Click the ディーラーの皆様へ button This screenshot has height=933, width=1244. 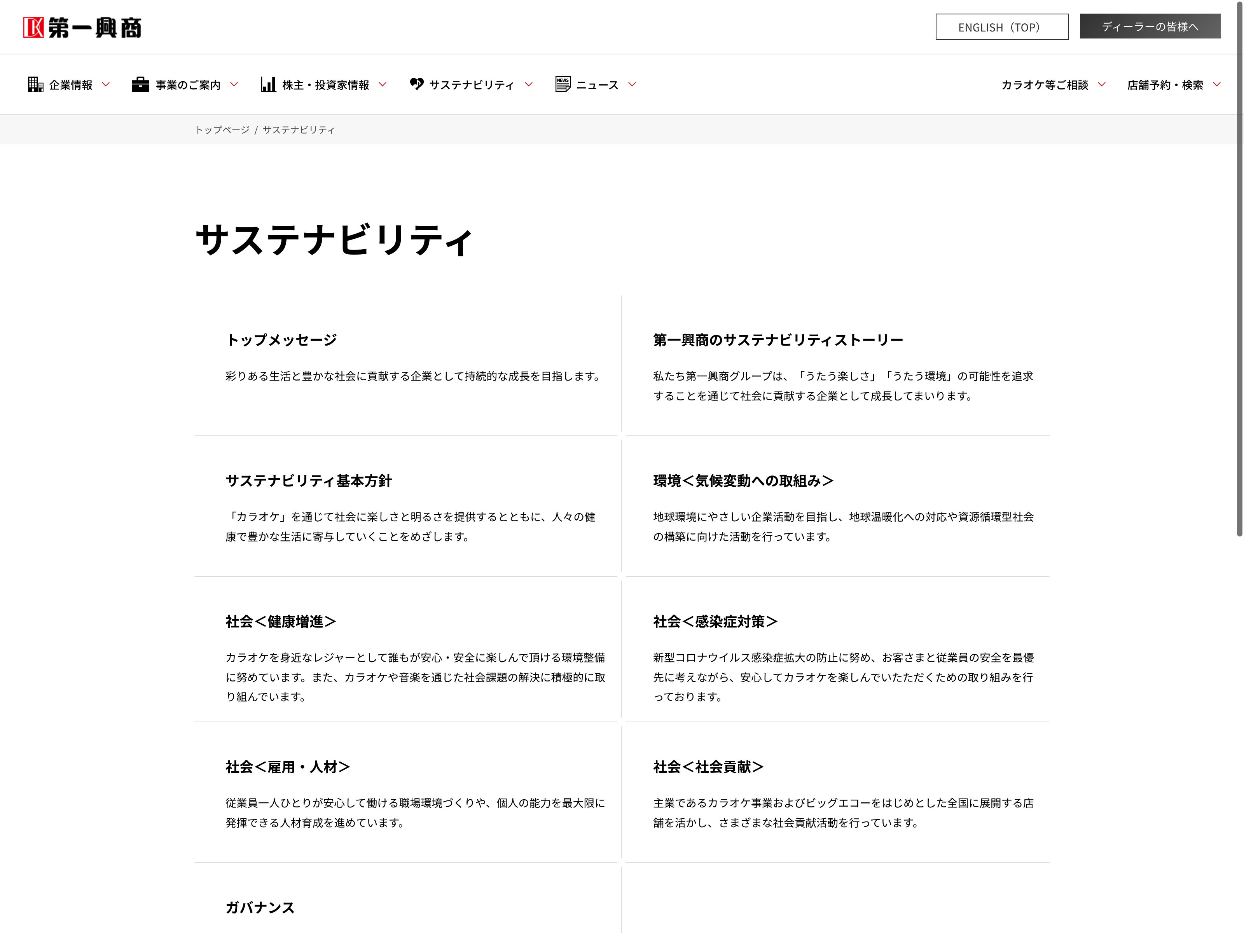pyautogui.click(x=1150, y=26)
